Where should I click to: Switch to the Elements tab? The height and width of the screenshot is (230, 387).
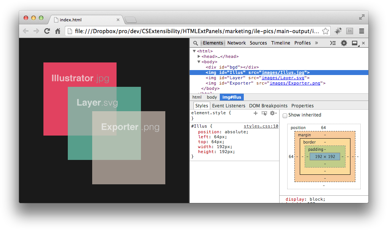tap(213, 43)
